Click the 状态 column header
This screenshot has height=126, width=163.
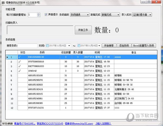pos(23,52)
